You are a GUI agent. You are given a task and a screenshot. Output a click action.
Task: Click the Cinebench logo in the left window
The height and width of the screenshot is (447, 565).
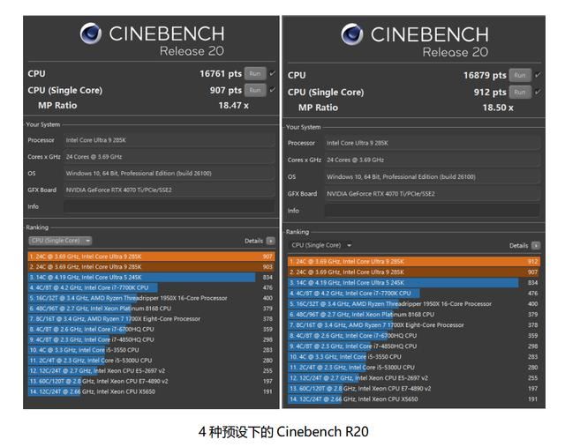91,34
